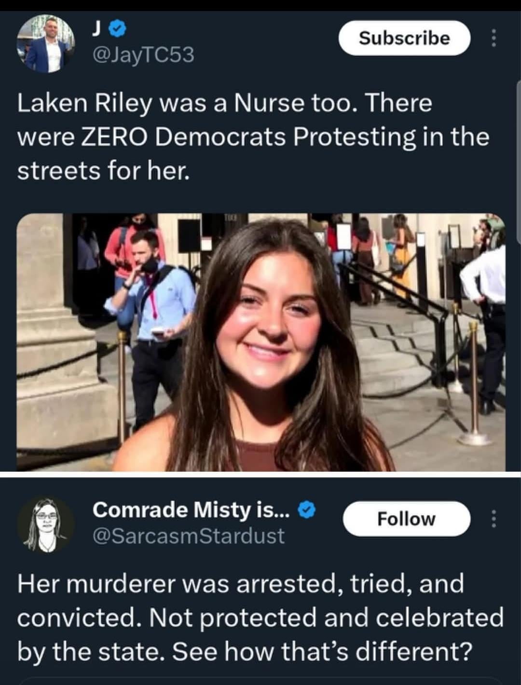Click the verified badge next to J
Image resolution: width=521 pixels, height=685 pixels.
[x=117, y=30]
